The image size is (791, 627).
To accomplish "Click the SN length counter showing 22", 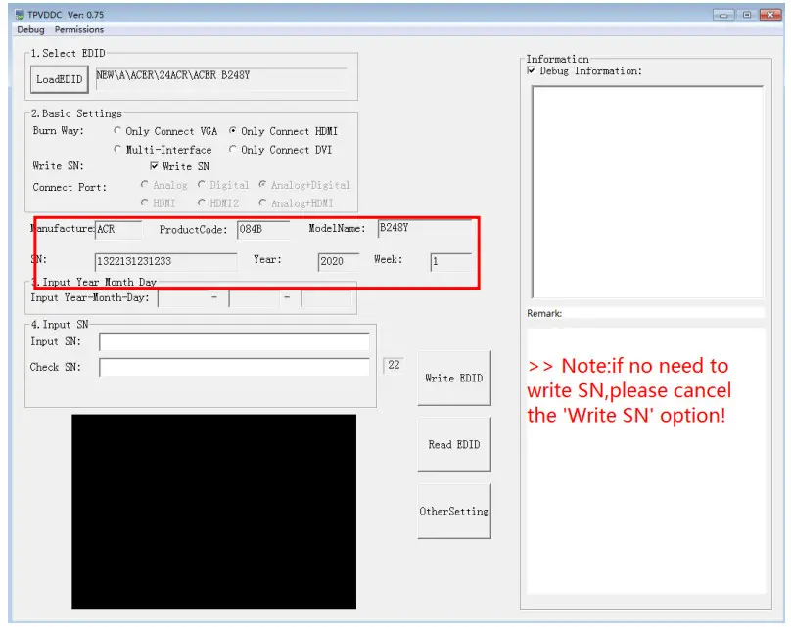I will [394, 365].
